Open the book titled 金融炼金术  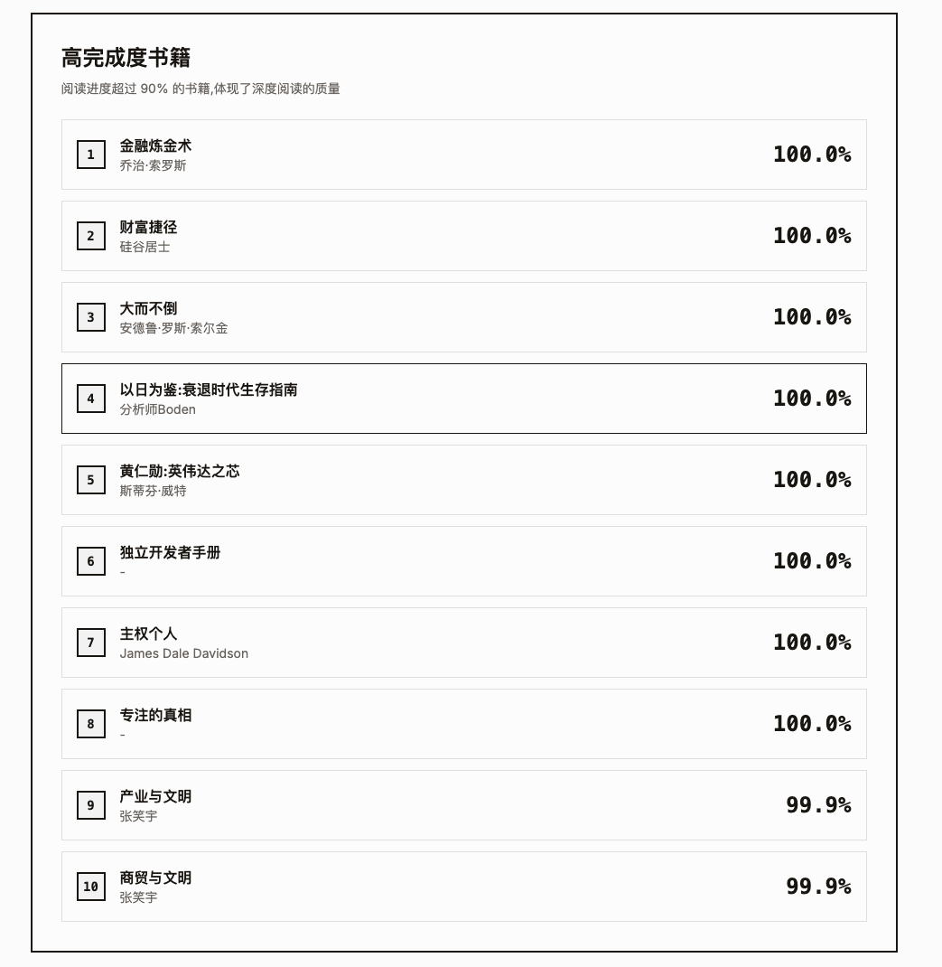tap(155, 146)
